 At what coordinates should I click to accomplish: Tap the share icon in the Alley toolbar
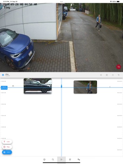pos(101,75)
